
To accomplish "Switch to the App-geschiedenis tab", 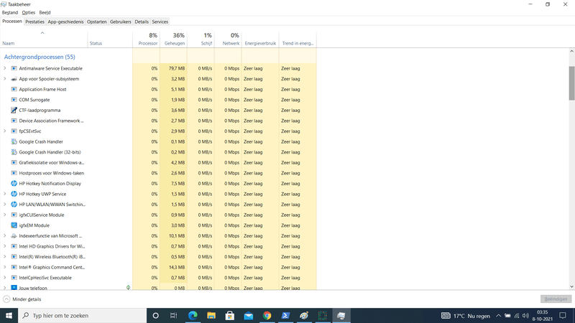I will (x=65, y=22).
